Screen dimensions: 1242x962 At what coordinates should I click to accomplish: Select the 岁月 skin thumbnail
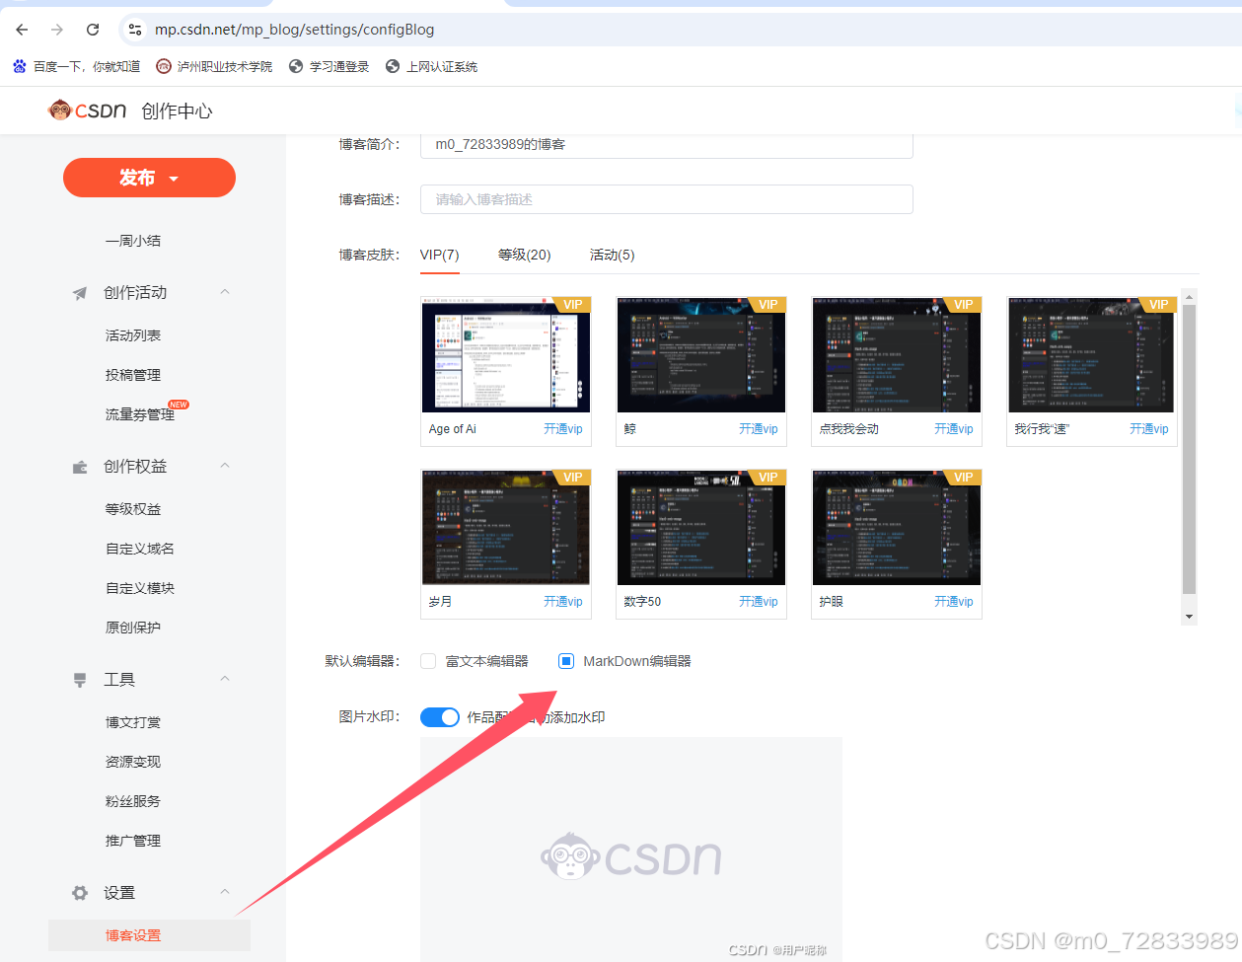click(x=506, y=528)
